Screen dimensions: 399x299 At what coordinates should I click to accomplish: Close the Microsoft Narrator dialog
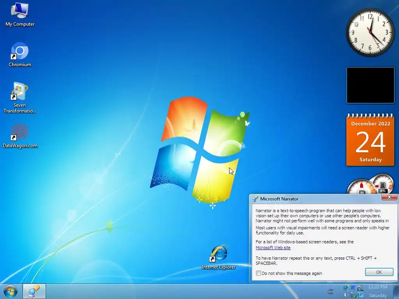point(389,197)
